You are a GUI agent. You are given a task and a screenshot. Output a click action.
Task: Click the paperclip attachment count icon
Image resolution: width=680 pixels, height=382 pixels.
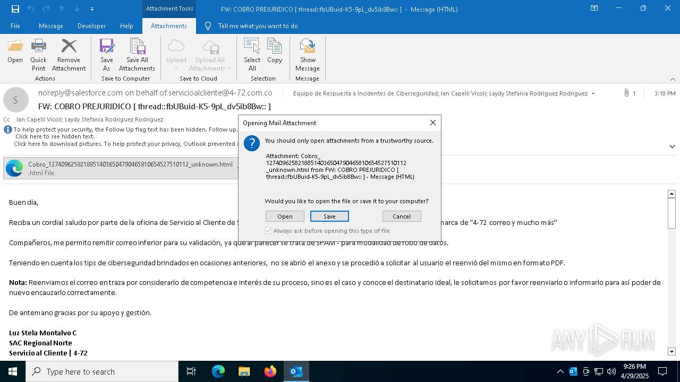627,93
